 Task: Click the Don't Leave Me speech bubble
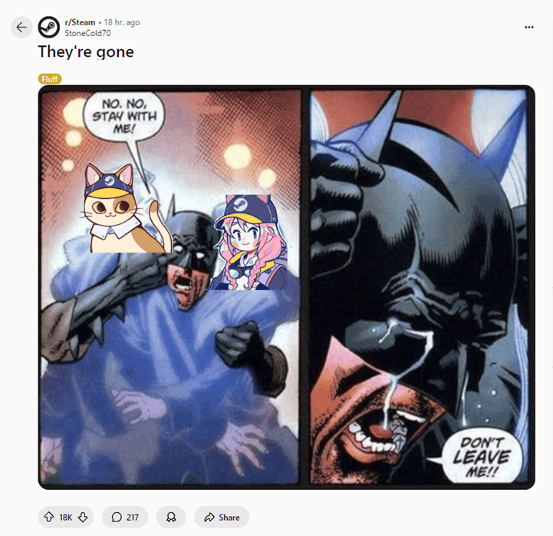(482, 457)
